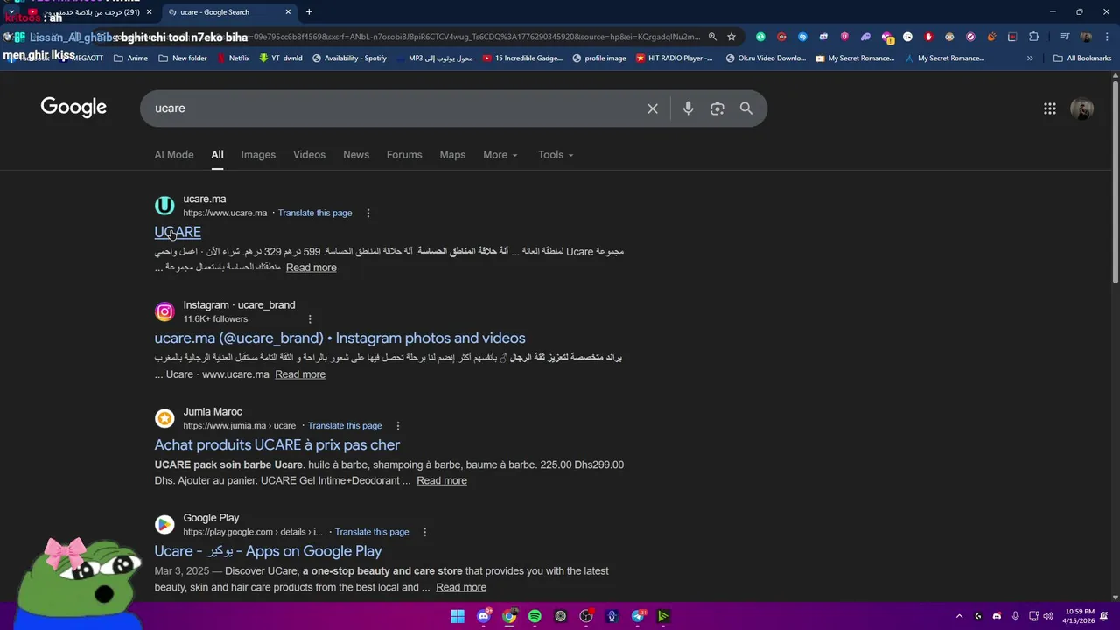This screenshot has height=630, width=1120.
Task: Select the Images search tab
Action: tap(258, 155)
